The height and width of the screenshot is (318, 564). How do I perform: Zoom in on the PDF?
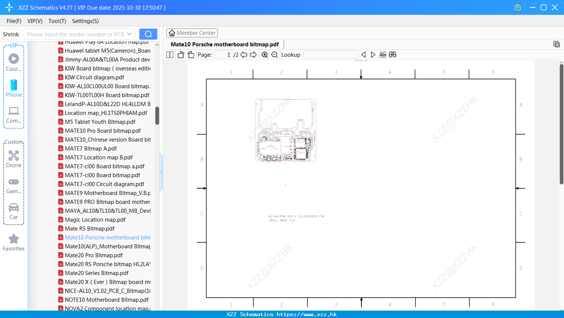click(x=265, y=55)
